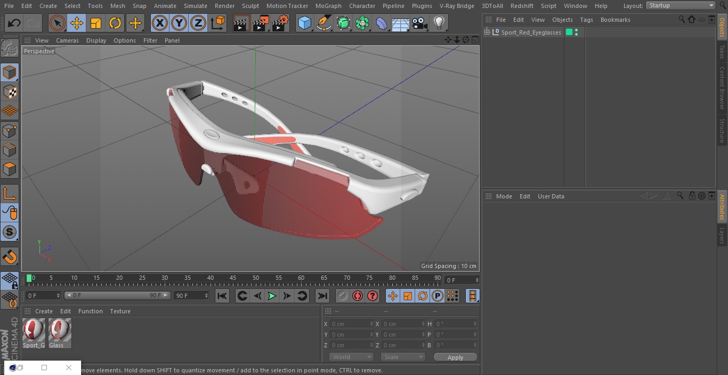The height and width of the screenshot is (375, 728).
Task: Toggle position keyframe recording
Action: coord(393,296)
